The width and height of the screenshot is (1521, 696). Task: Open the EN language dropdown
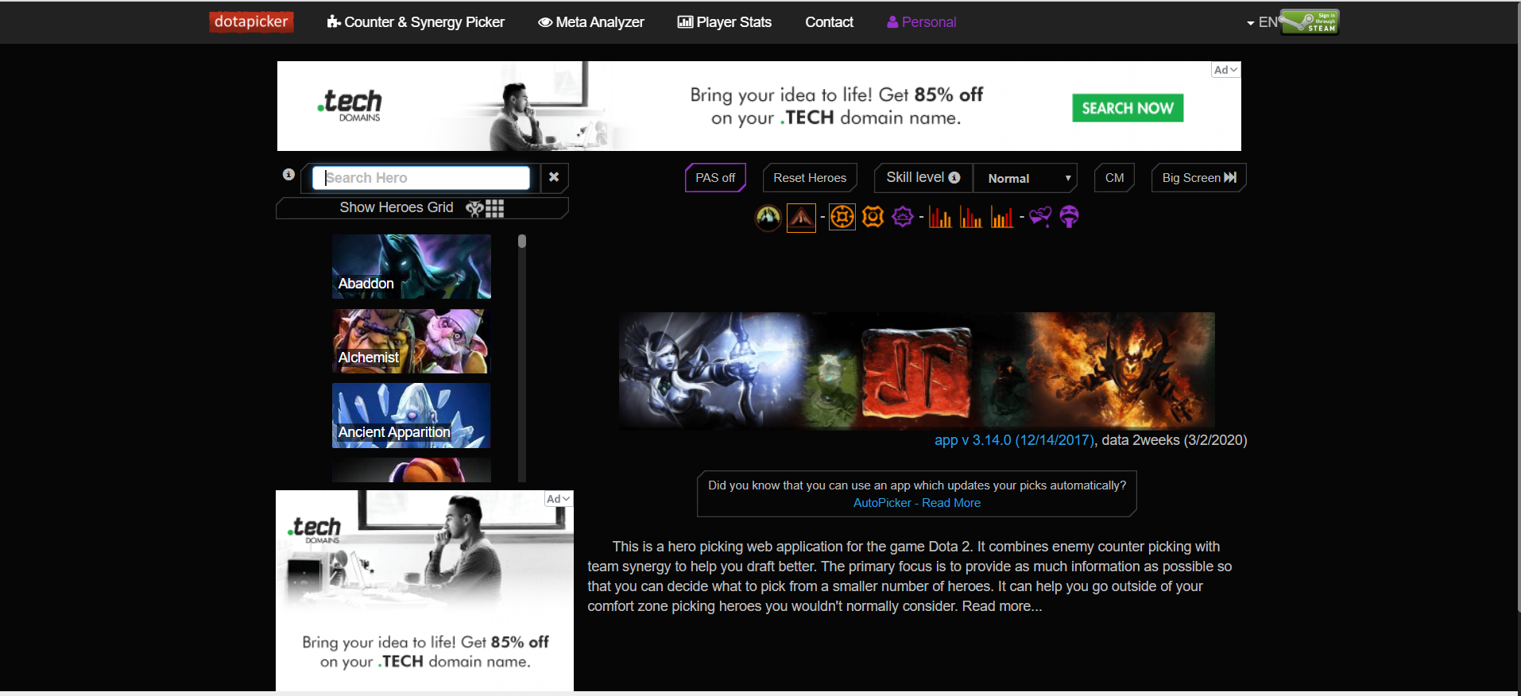(x=1262, y=22)
